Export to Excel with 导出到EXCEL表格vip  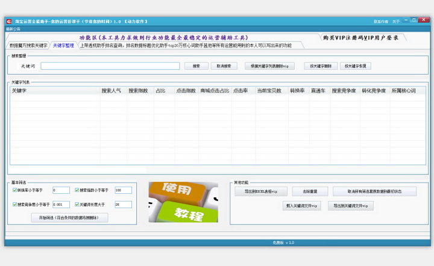click(x=261, y=191)
